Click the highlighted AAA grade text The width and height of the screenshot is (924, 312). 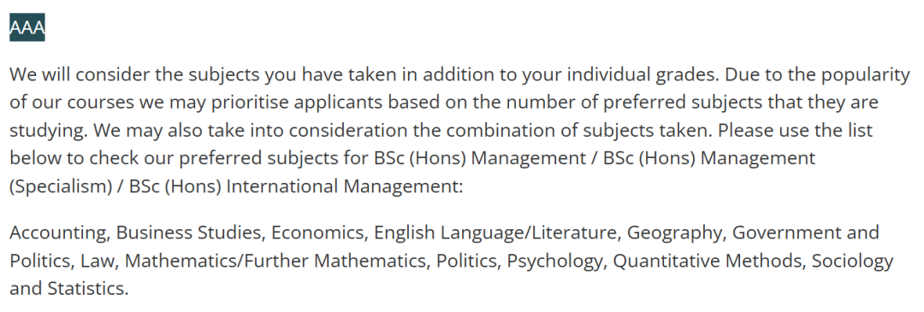click(x=27, y=27)
